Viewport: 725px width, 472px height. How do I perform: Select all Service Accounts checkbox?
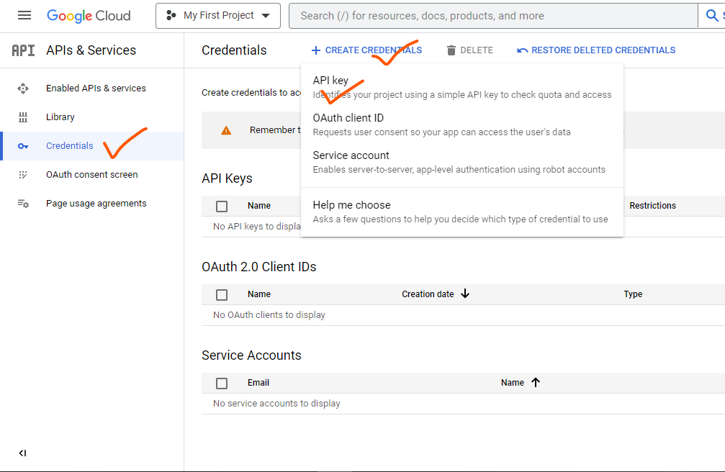[222, 383]
